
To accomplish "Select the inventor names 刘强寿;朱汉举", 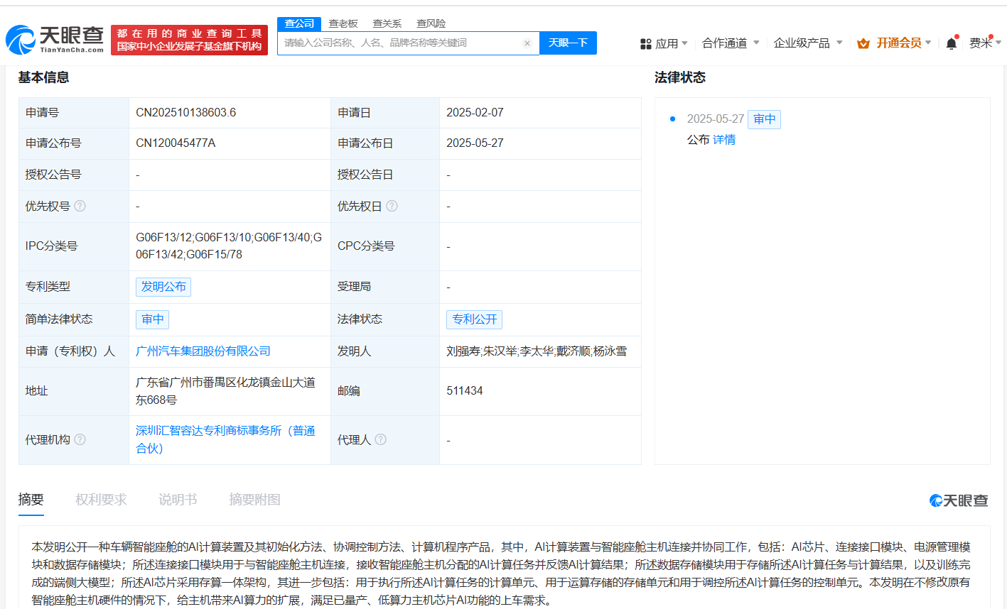I will point(482,351).
